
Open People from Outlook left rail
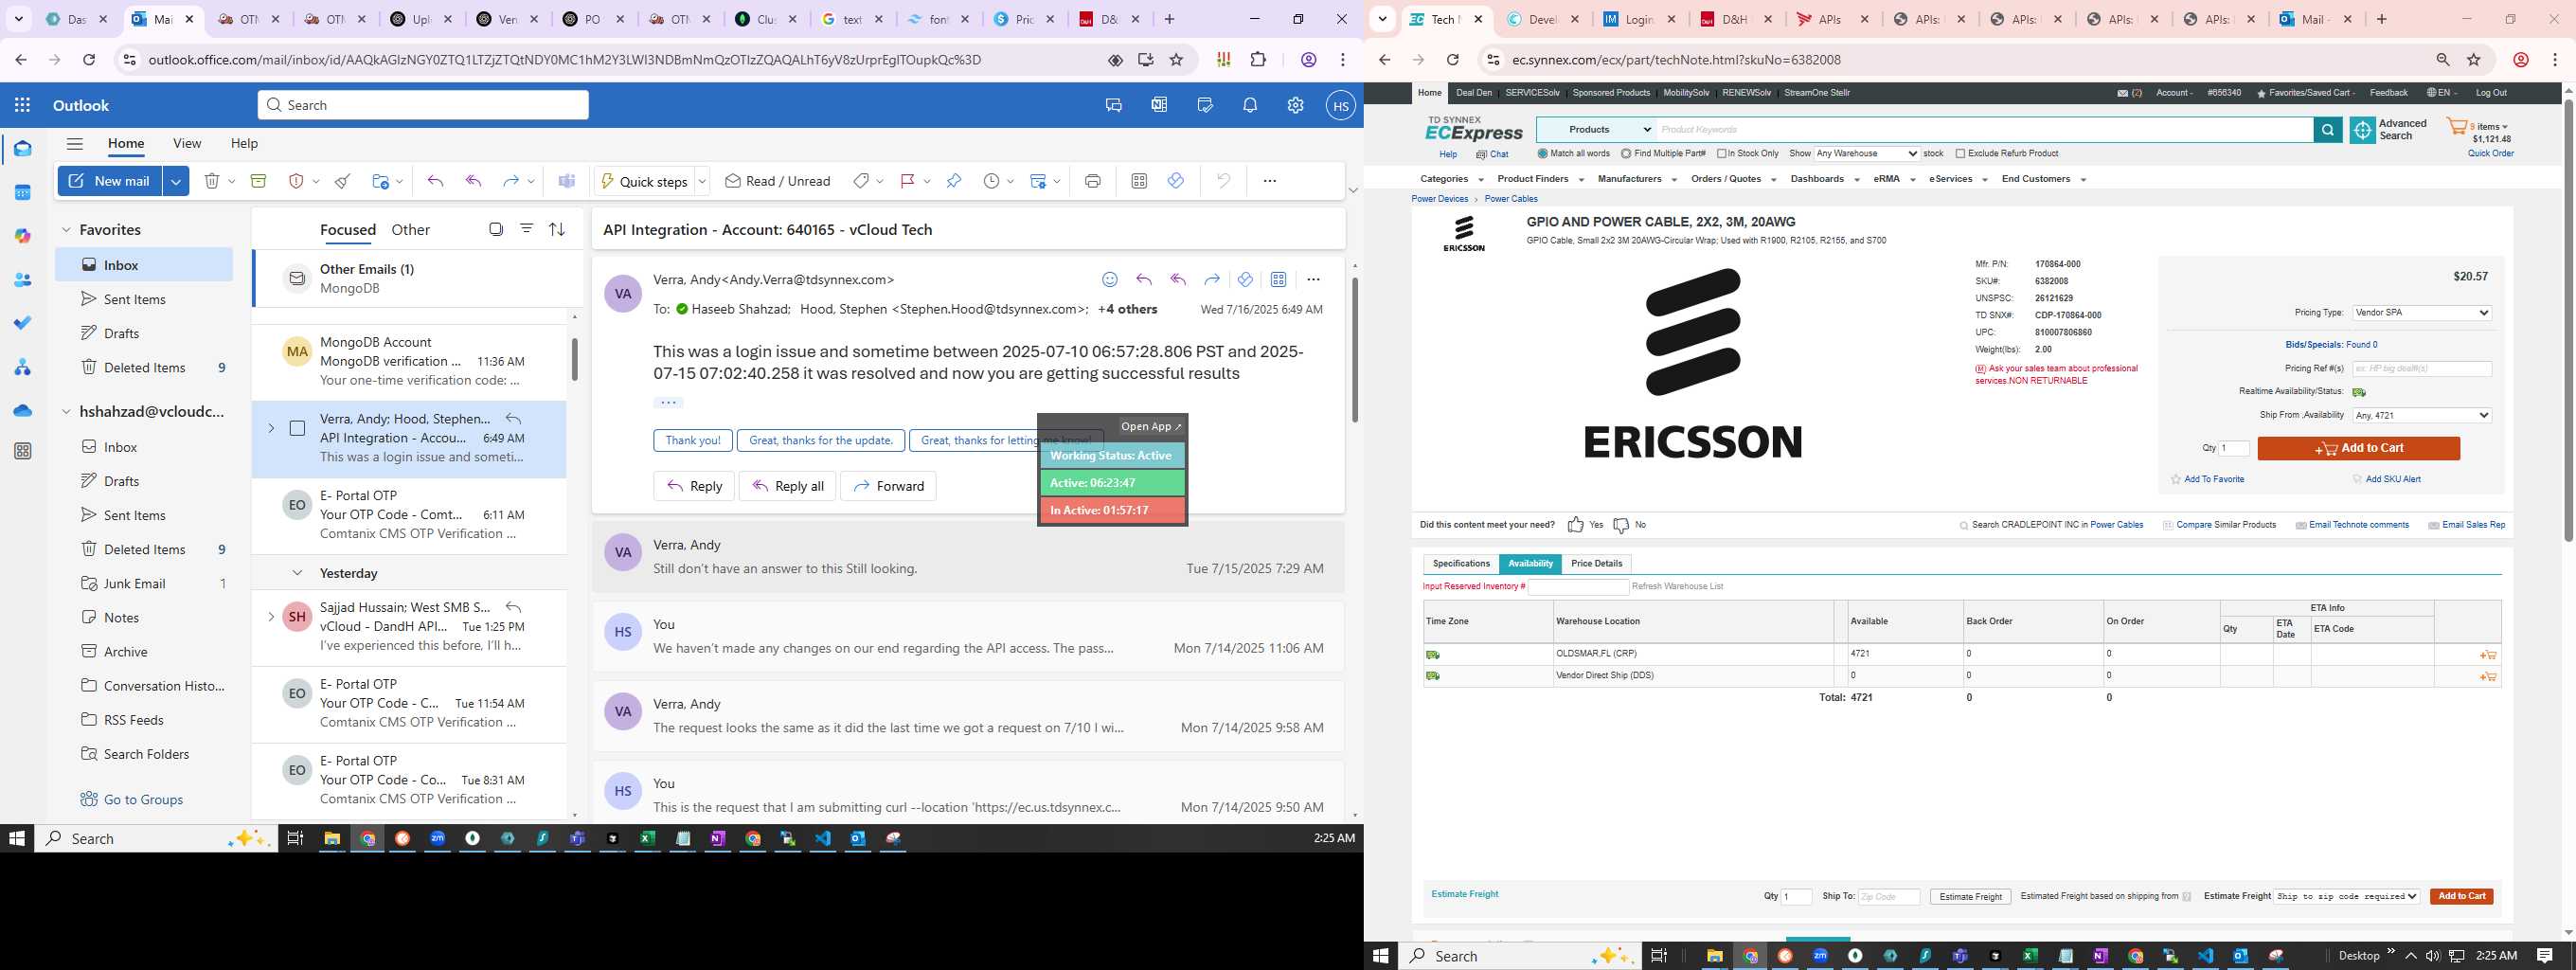pos(23,281)
